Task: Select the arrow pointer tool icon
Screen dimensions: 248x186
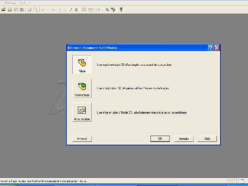Action: (64, 10)
